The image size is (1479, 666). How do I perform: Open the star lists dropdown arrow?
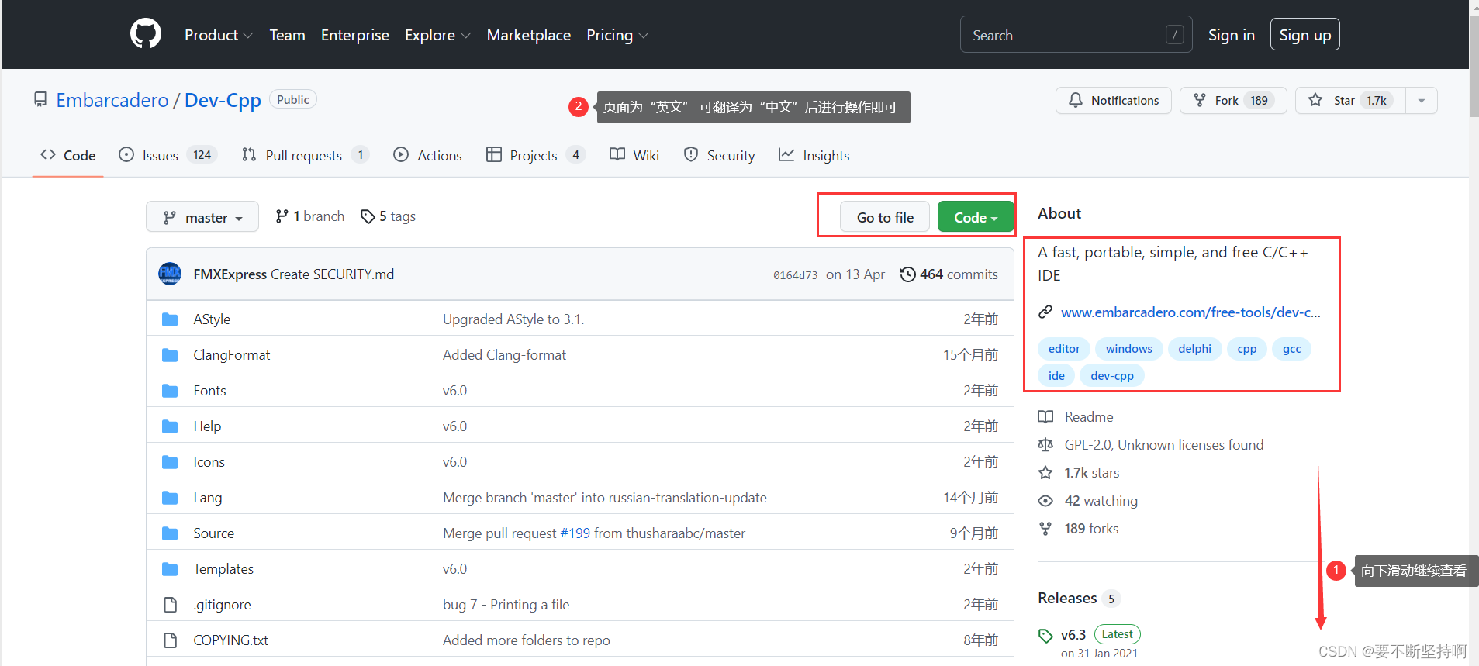tap(1421, 101)
